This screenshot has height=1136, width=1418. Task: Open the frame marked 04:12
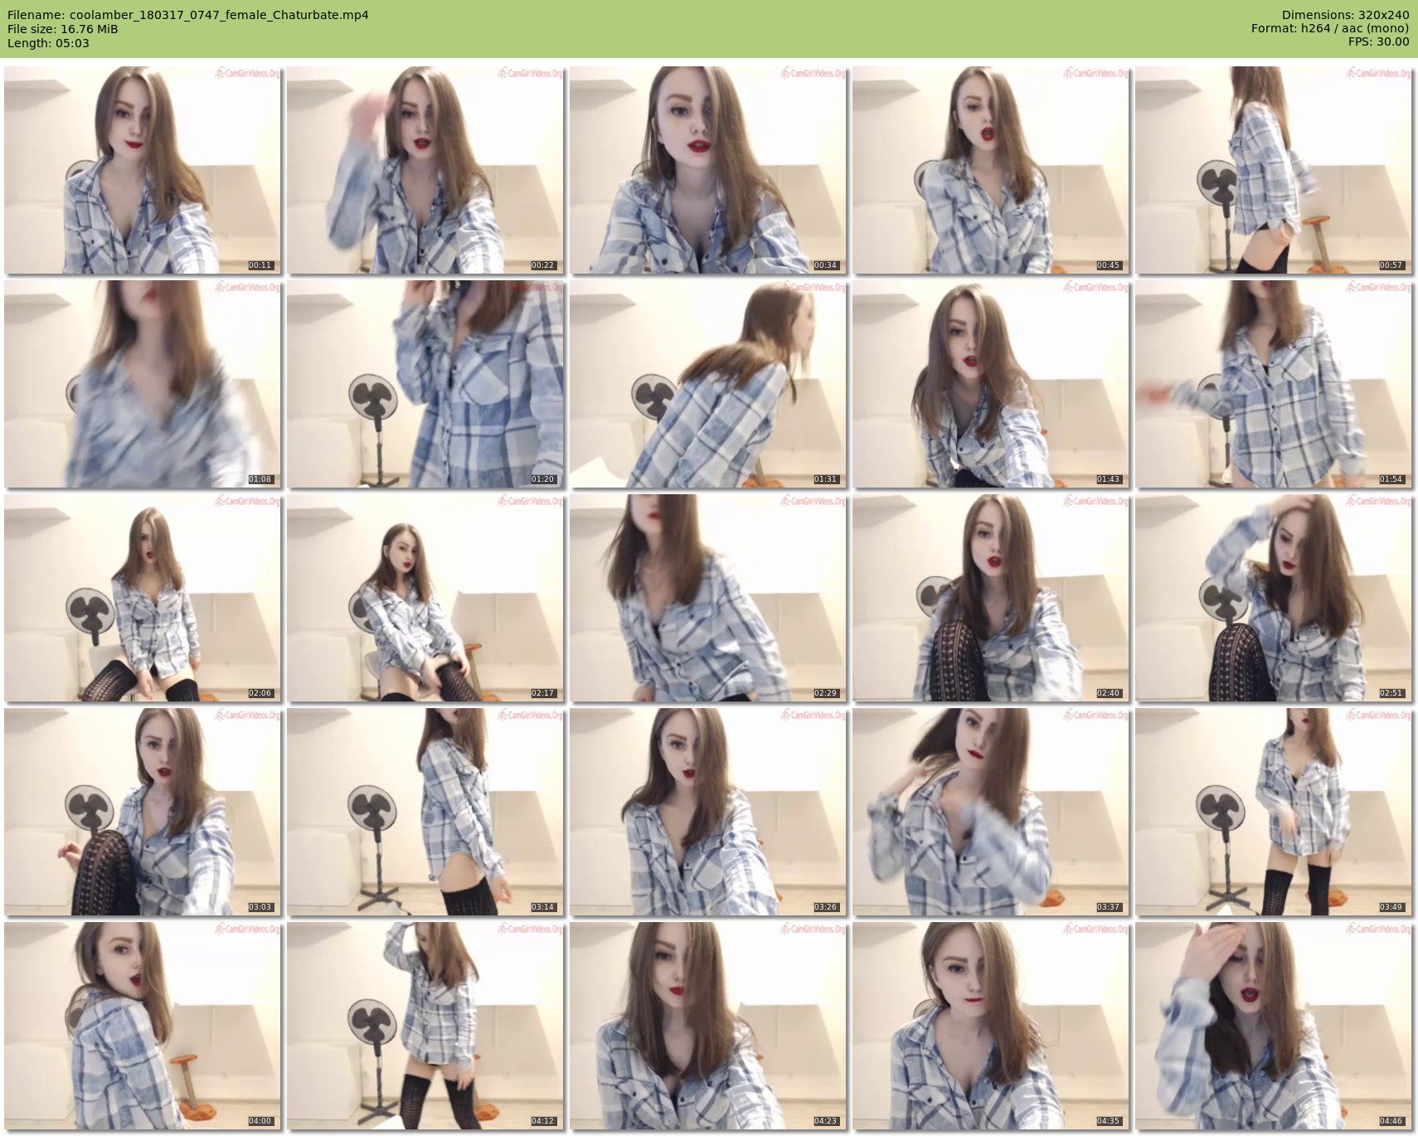click(x=425, y=1026)
